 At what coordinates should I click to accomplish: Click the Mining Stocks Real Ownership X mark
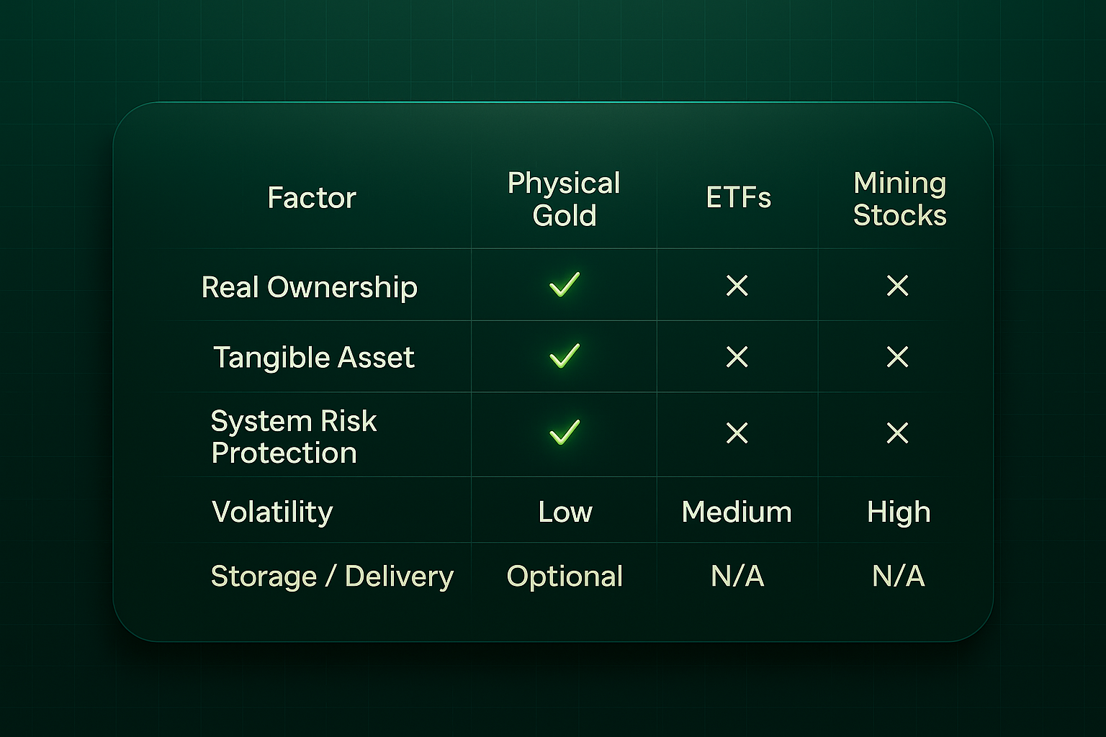pos(898,286)
